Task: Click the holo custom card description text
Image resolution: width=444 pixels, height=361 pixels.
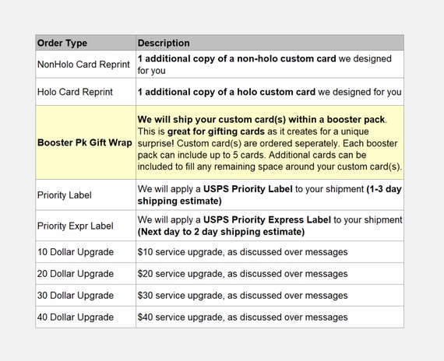Action: pos(270,92)
